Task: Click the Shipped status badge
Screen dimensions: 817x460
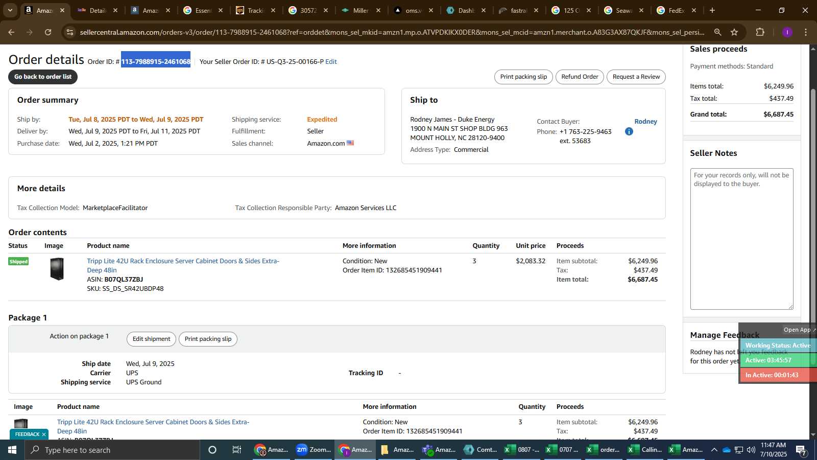Action: 18,261
